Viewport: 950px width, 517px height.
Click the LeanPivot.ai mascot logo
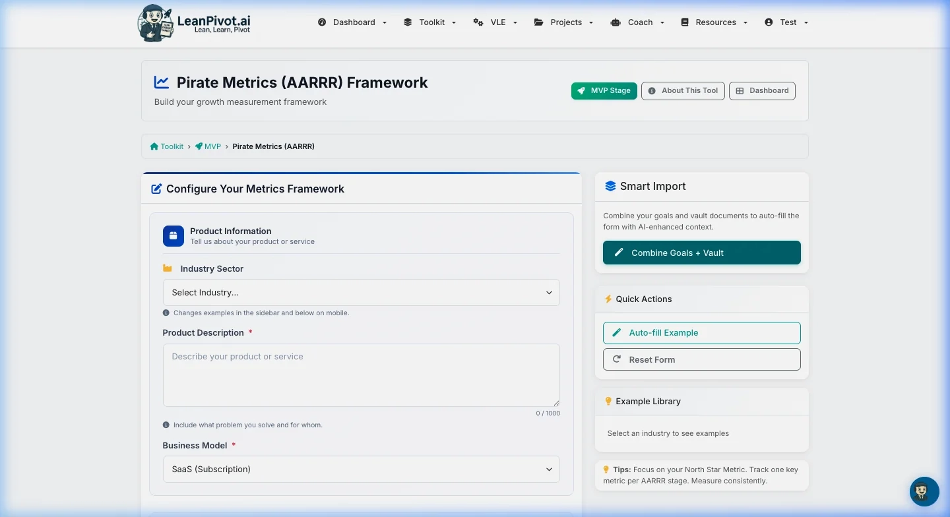[156, 23]
